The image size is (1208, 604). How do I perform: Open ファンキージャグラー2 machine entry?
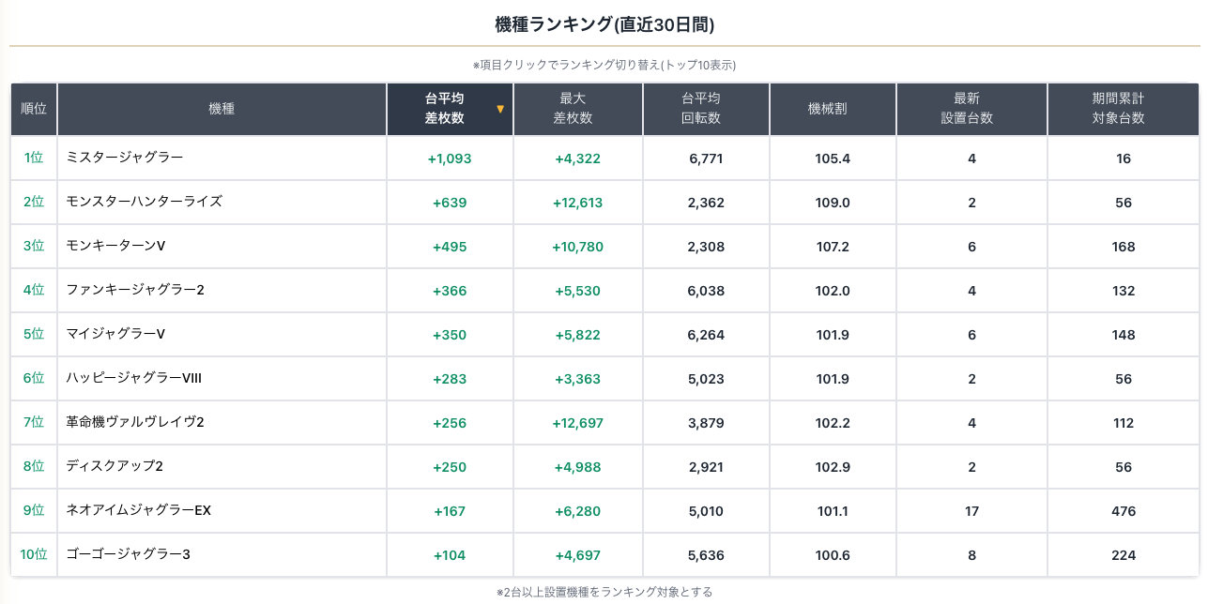pos(135,290)
